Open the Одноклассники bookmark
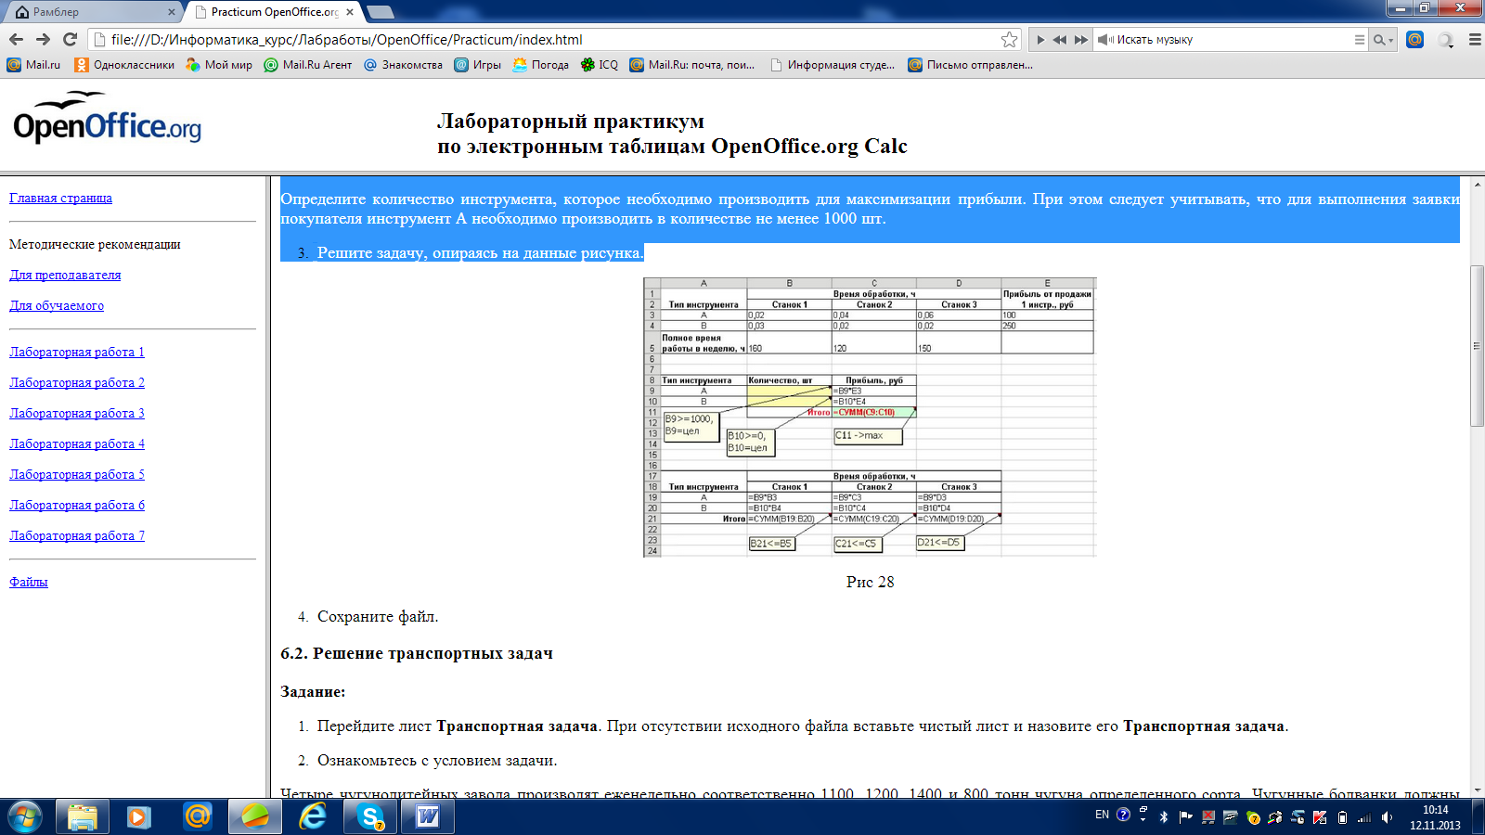The image size is (1485, 835). tap(124, 65)
